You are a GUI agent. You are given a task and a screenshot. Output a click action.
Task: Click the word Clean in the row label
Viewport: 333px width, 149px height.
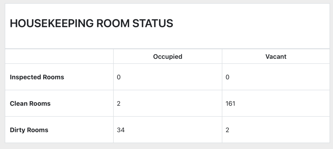click(19, 104)
